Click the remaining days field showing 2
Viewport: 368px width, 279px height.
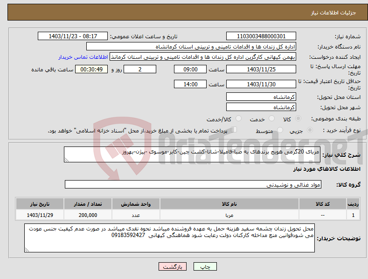tap(140, 69)
